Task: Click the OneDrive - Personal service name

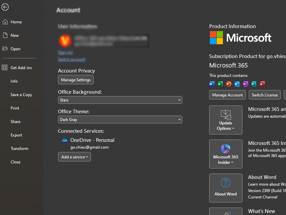Action: [92, 140]
